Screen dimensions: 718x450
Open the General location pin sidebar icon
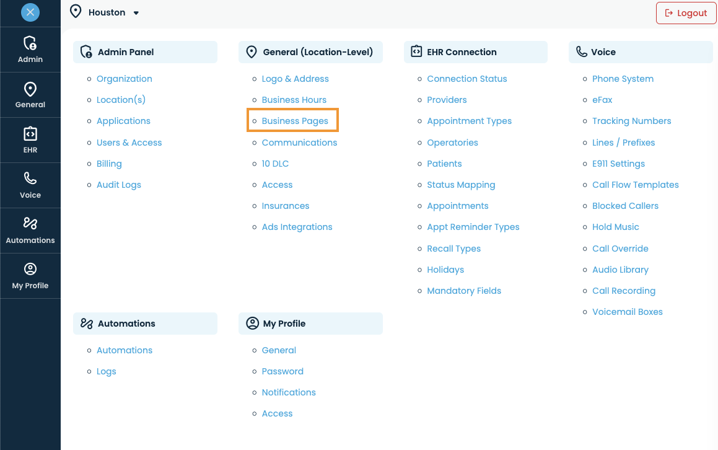point(30,89)
